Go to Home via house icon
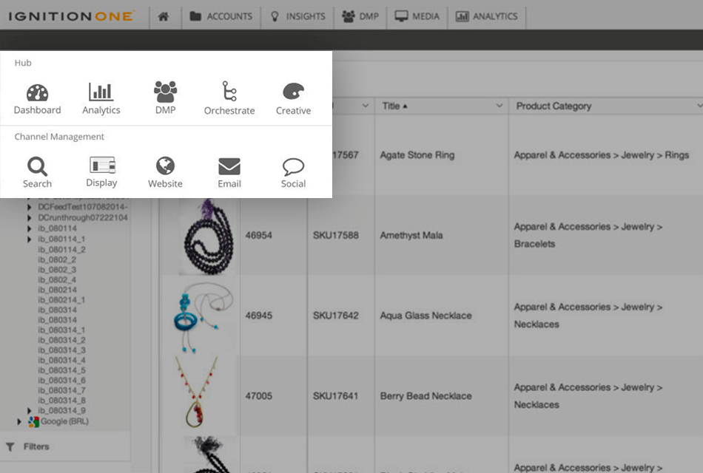Screen dimensions: 703x473 coord(164,16)
